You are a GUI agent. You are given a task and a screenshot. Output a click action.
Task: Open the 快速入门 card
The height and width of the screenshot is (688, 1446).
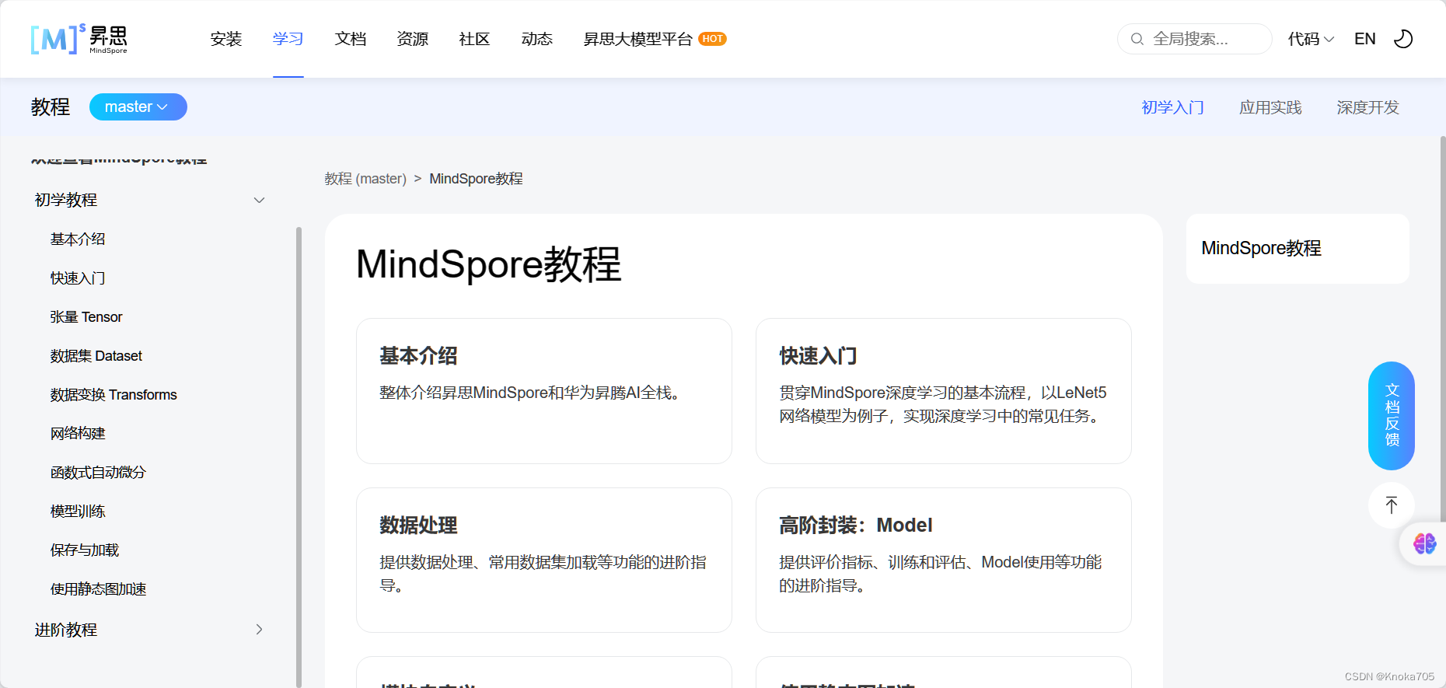(x=944, y=391)
